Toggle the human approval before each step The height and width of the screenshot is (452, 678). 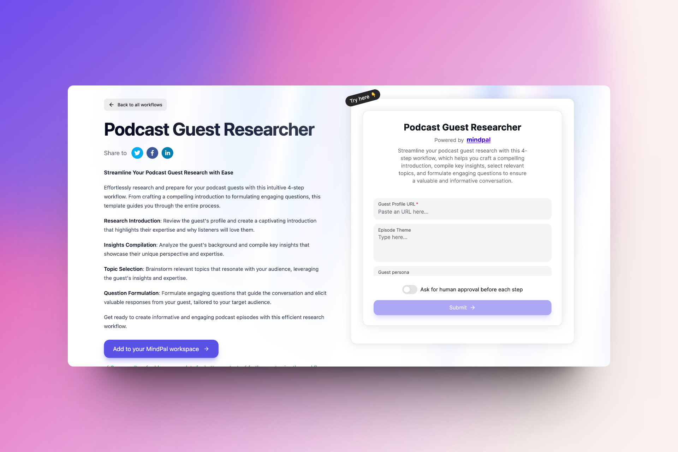pyautogui.click(x=410, y=290)
